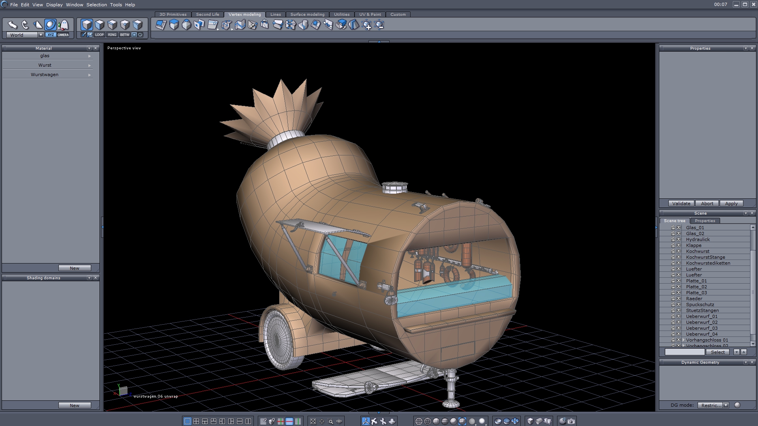Click the universal manipulator sphere icon
Viewport: 758px width, 426px height.
click(51, 25)
